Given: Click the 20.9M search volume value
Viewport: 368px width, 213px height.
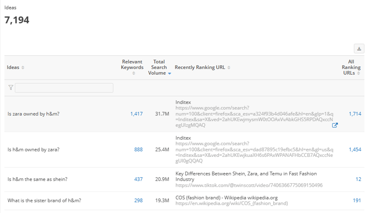Looking at the screenshot, I should click(162, 179).
